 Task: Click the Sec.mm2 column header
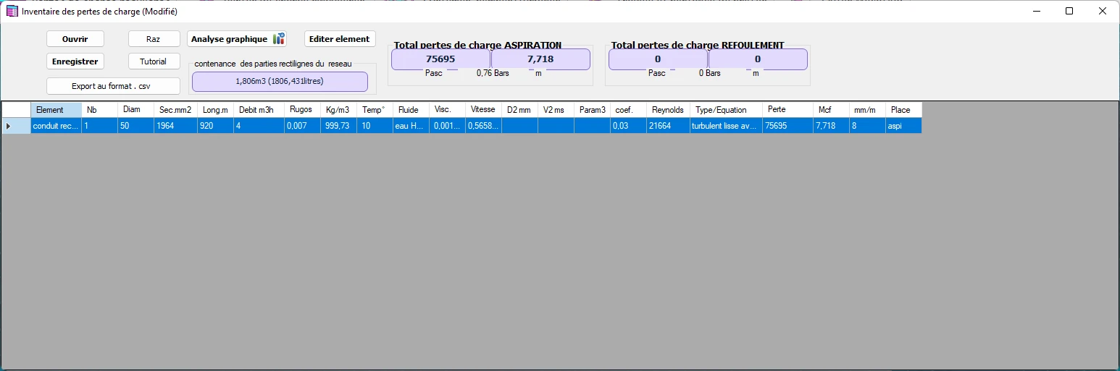click(x=175, y=110)
